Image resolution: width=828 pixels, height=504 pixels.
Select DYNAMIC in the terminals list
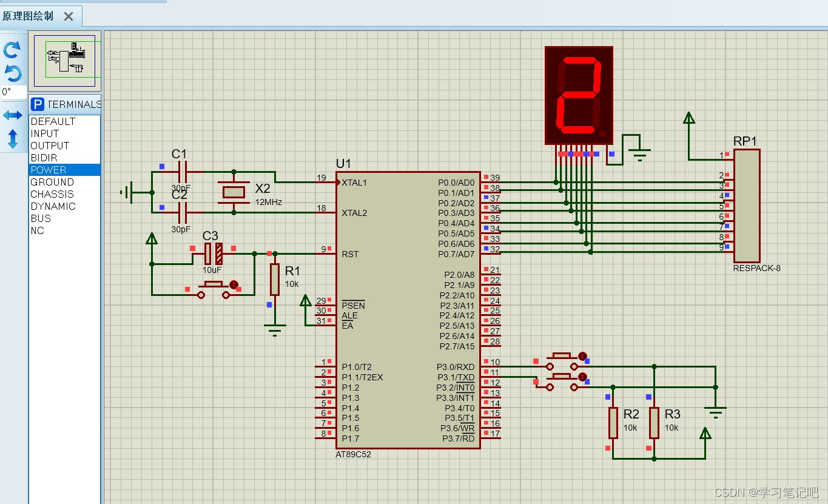[64, 206]
